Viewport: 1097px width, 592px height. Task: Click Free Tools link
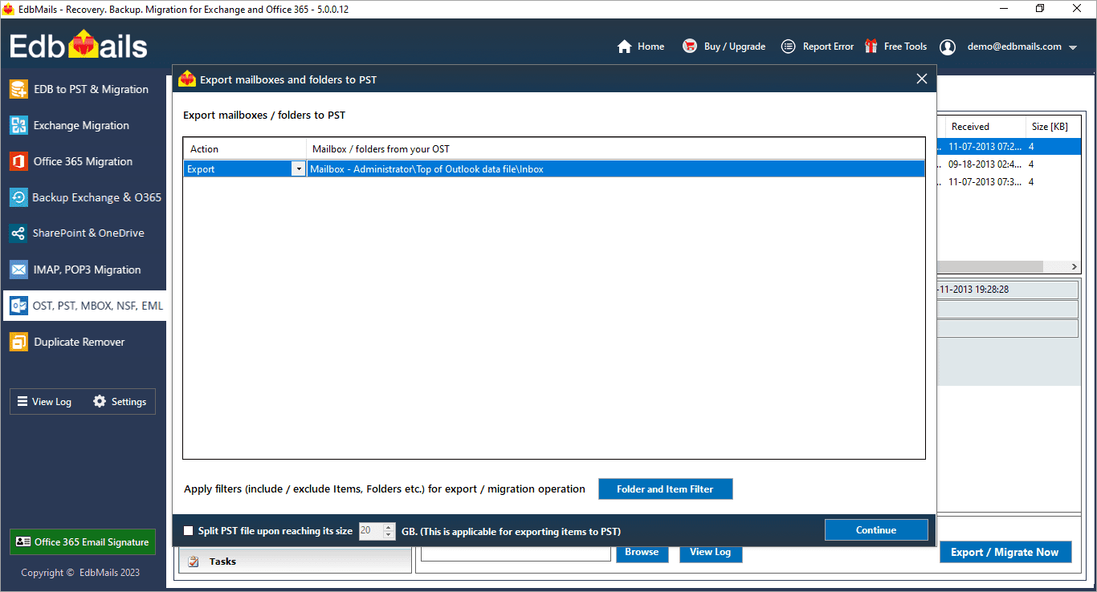coord(905,47)
